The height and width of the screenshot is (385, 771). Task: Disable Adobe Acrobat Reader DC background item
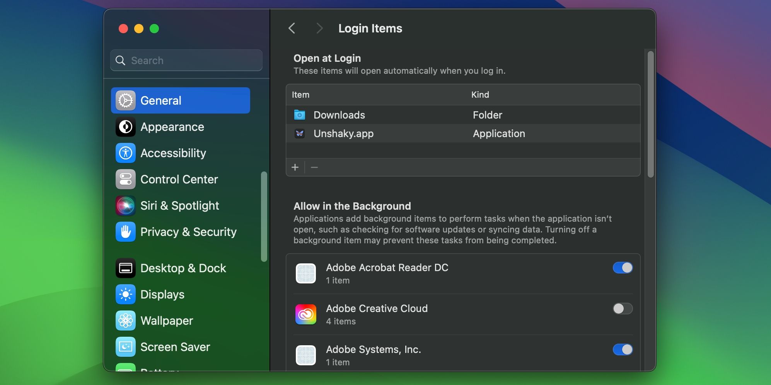tap(623, 268)
